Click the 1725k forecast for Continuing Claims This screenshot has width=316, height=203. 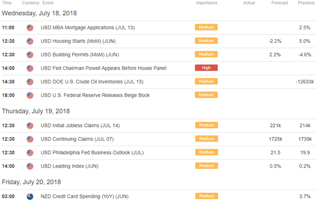pyautogui.click(x=276, y=139)
